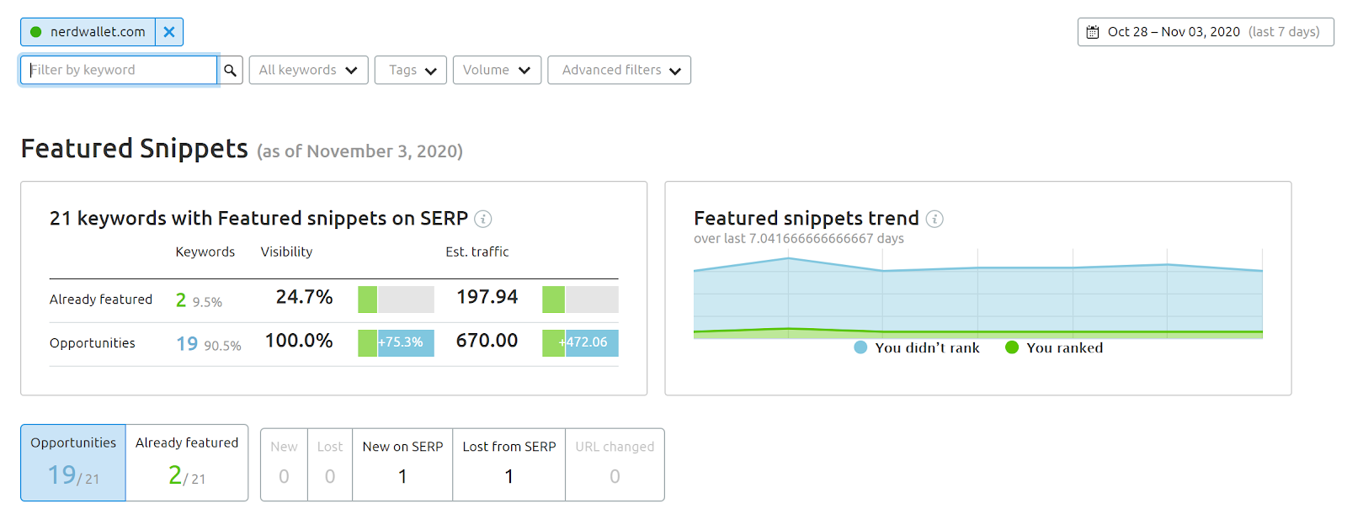The width and height of the screenshot is (1347, 514).
Task: Select the New on SERP filter
Action: (402, 464)
